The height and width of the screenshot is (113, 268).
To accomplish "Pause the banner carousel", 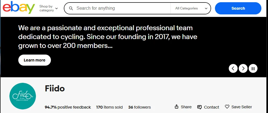I will [x=253, y=68].
